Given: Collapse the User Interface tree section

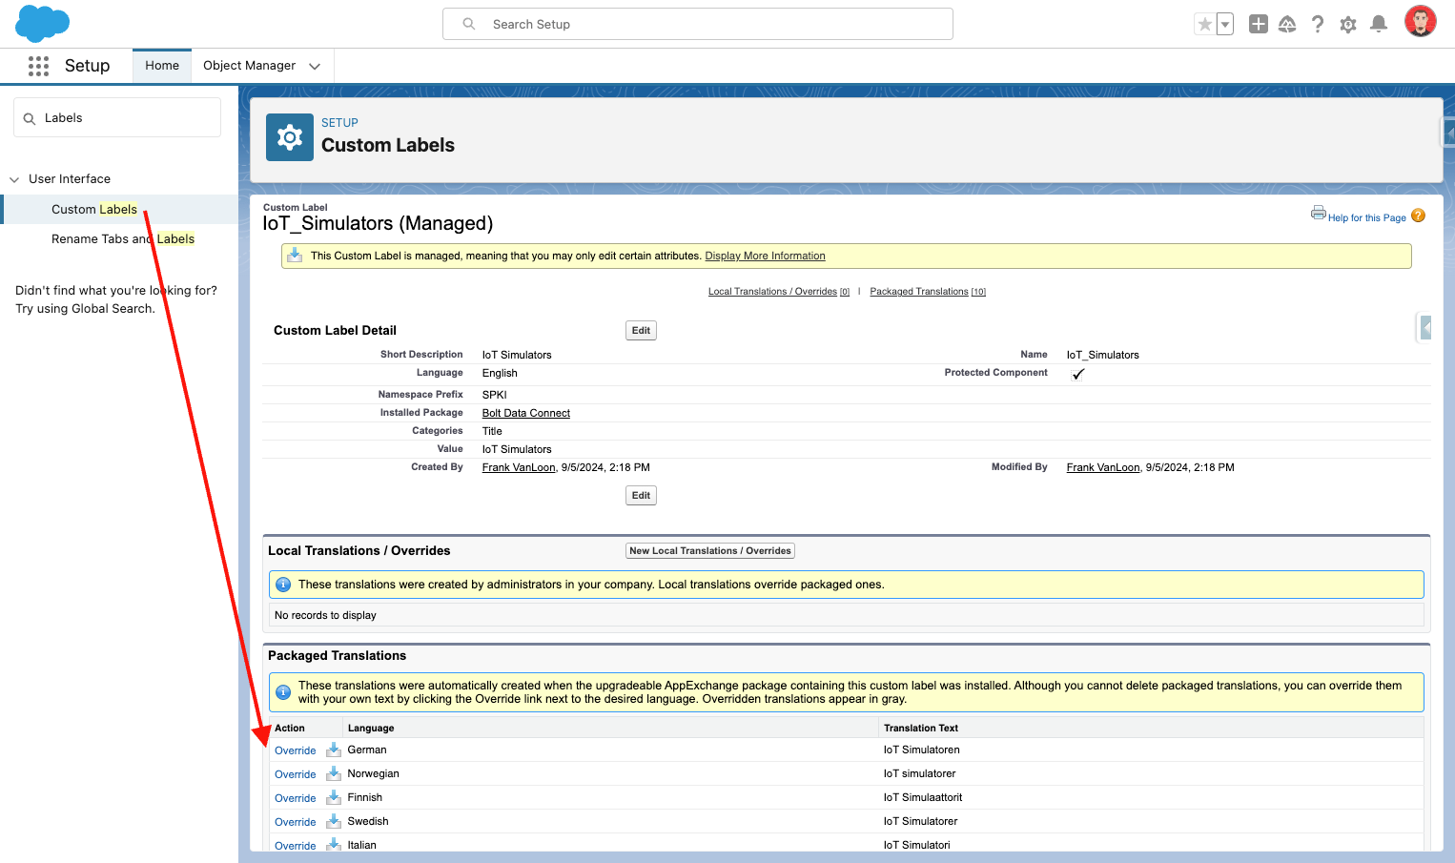Looking at the screenshot, I should click(14, 179).
